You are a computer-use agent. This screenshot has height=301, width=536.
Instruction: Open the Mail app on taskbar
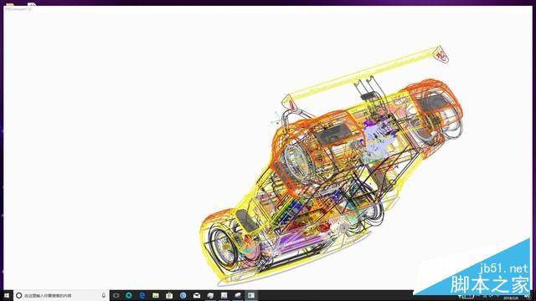tap(197, 295)
